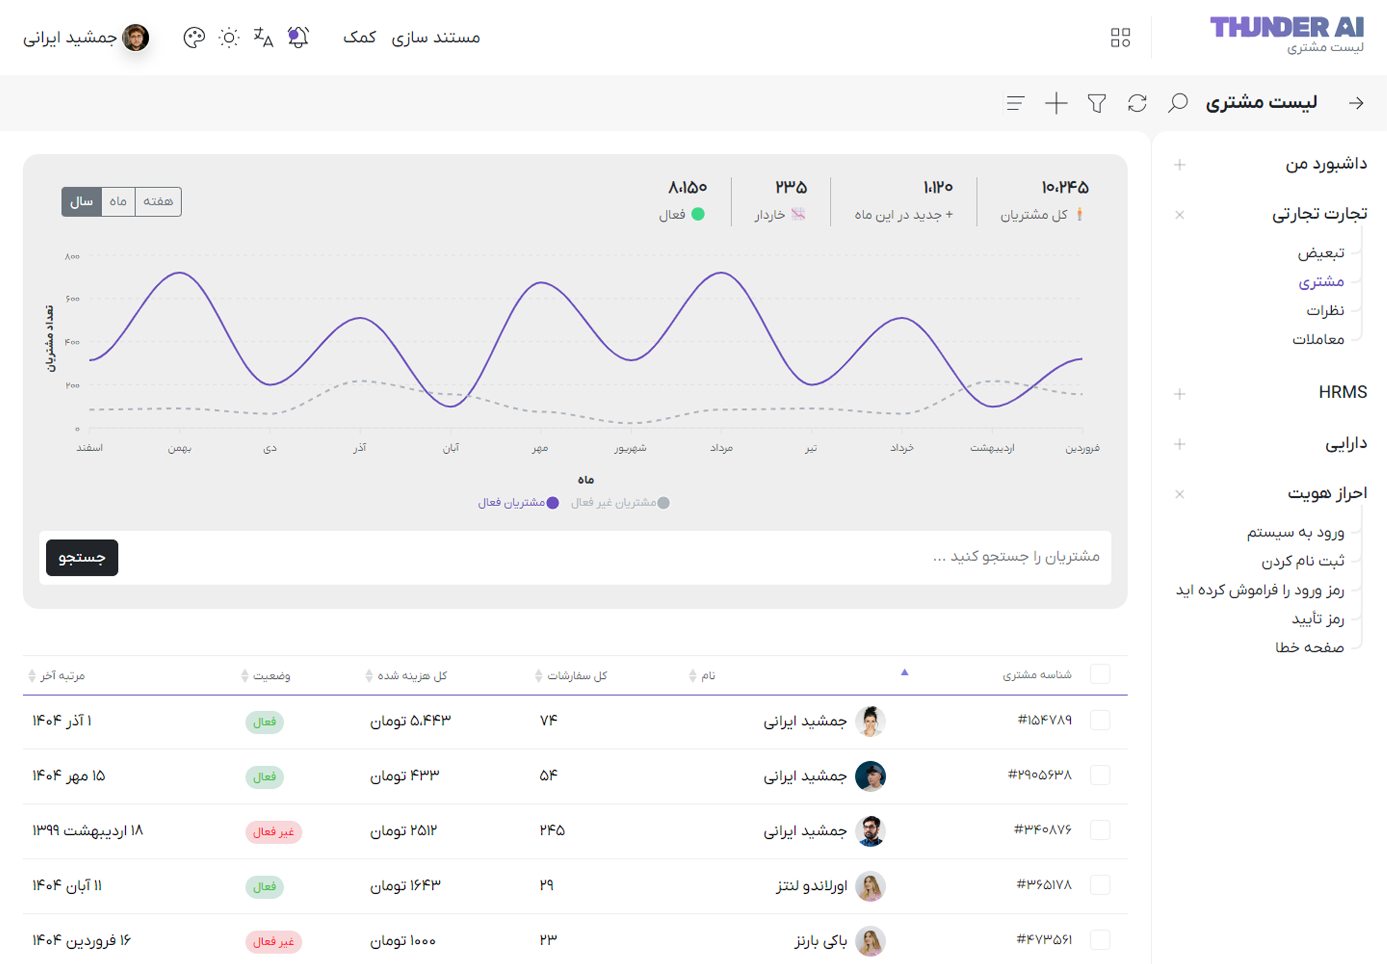Switch chart to هفته tab
The width and height of the screenshot is (1387, 964).
(158, 201)
